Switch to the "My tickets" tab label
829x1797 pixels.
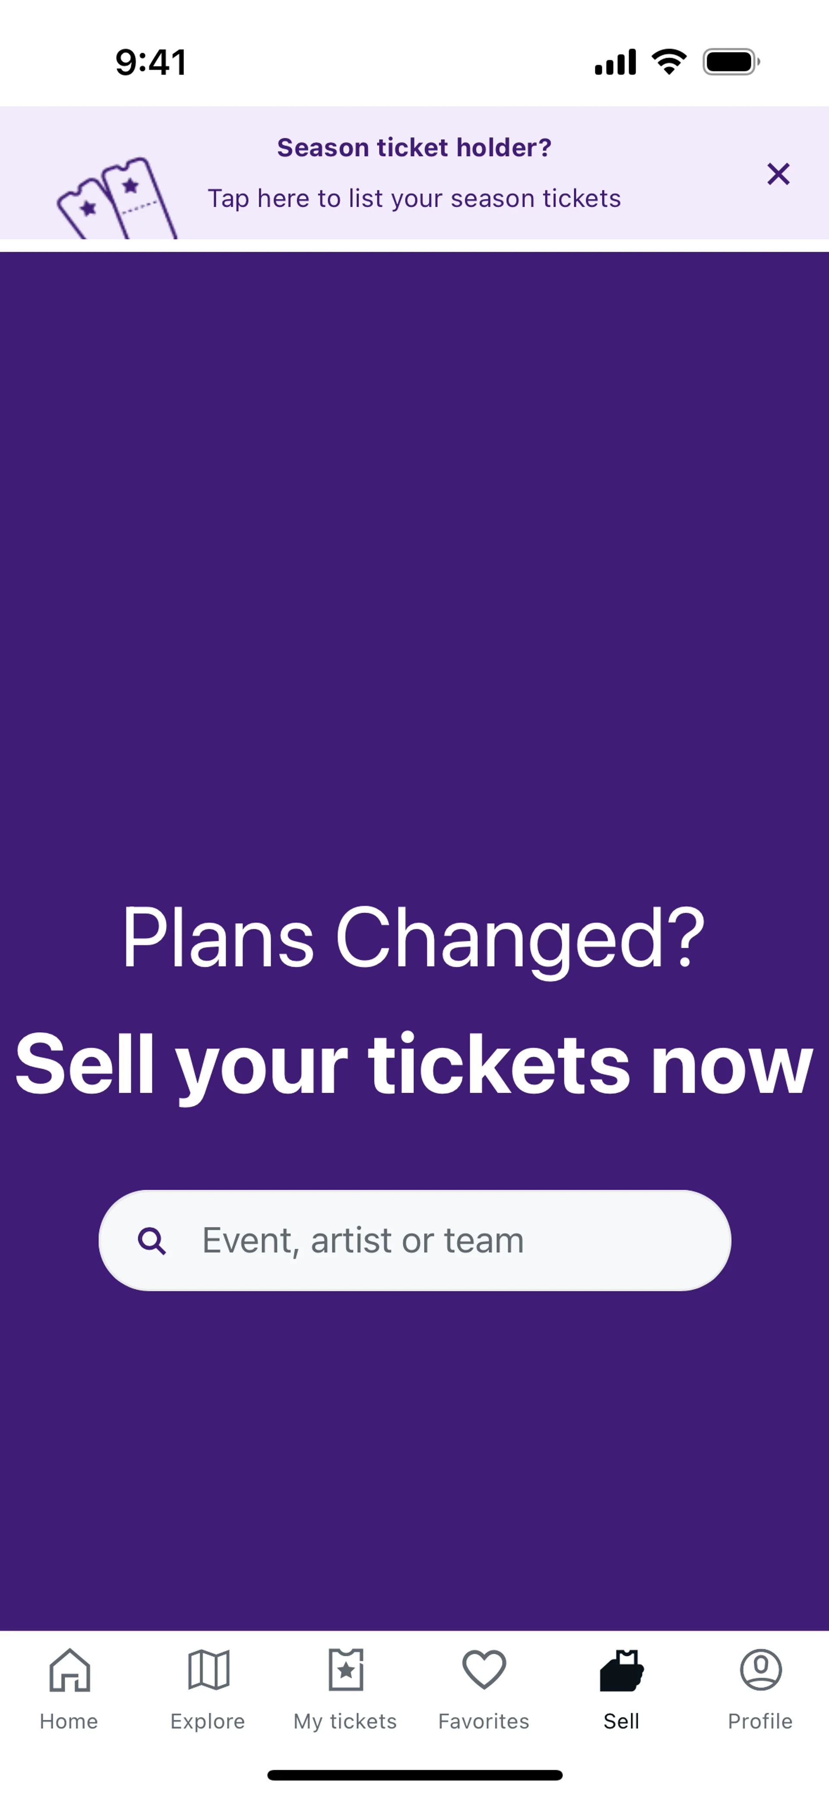pos(345,1722)
